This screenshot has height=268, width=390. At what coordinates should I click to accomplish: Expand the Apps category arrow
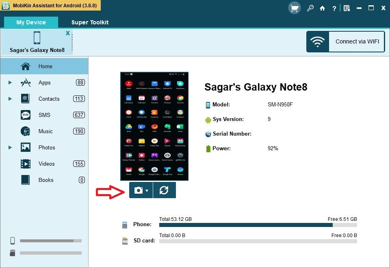[x=10, y=82]
